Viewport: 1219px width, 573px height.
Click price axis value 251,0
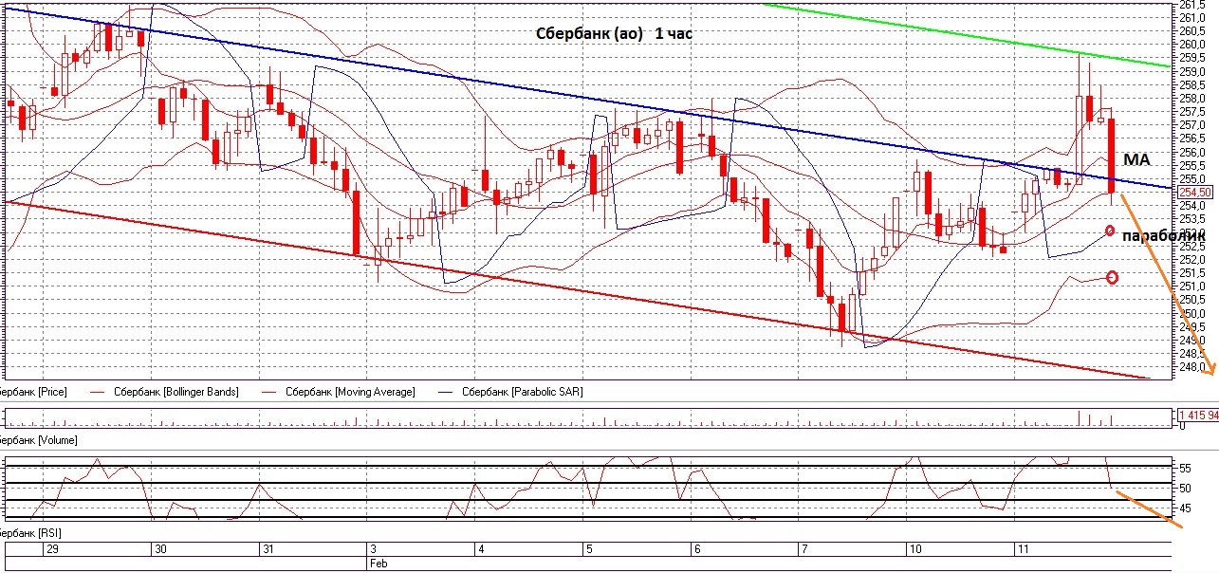coord(1193,286)
